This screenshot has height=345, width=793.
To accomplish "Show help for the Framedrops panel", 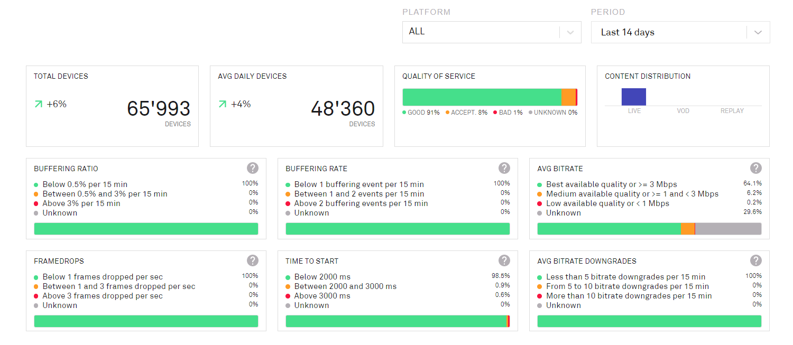I will tap(253, 260).
